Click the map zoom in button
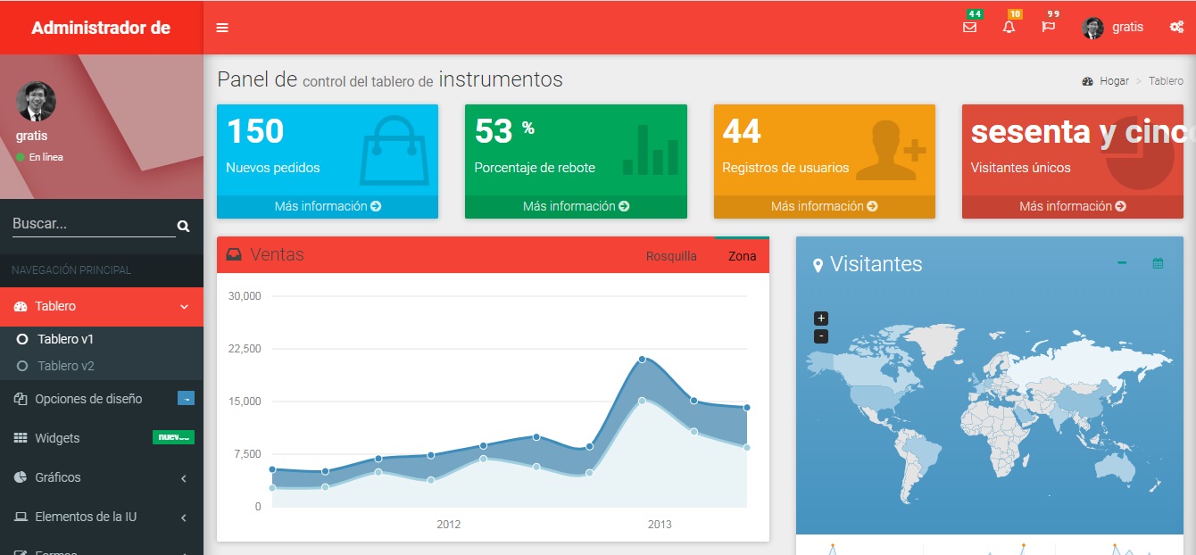 click(x=821, y=319)
